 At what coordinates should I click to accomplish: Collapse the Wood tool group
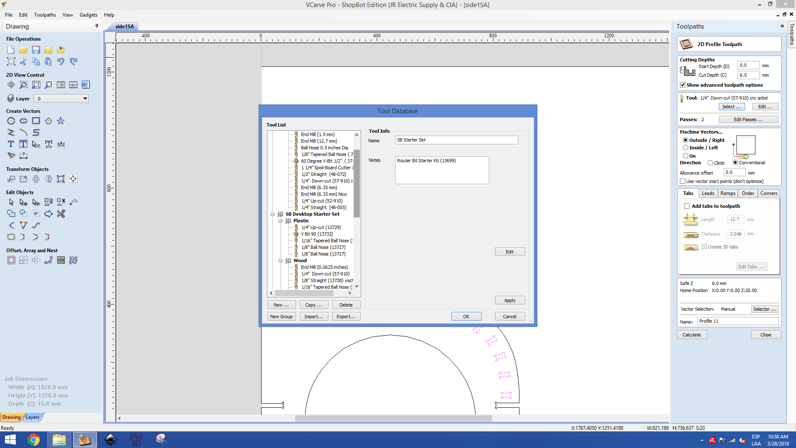281,261
